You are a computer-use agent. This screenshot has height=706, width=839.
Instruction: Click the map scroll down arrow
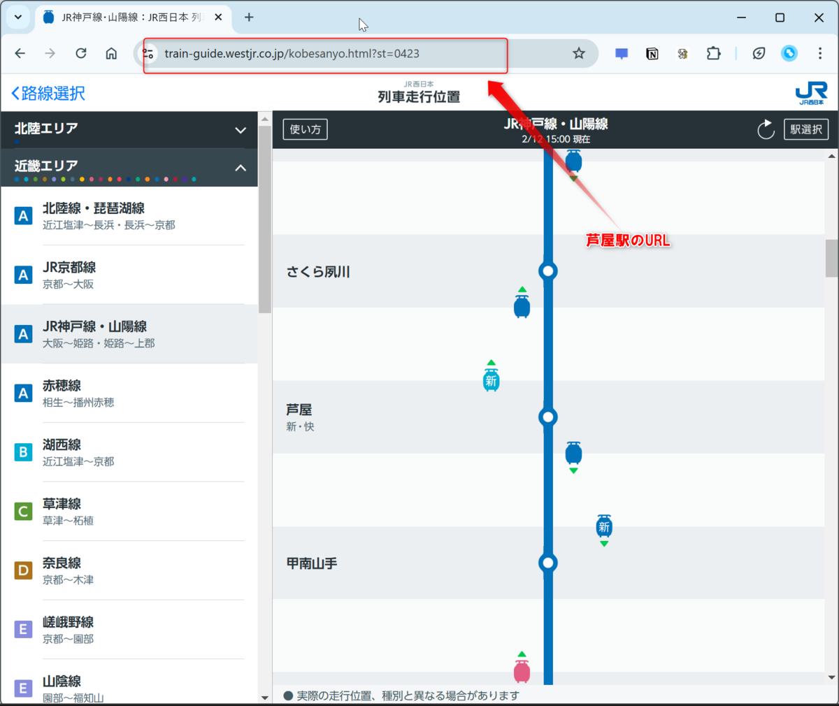[831, 677]
